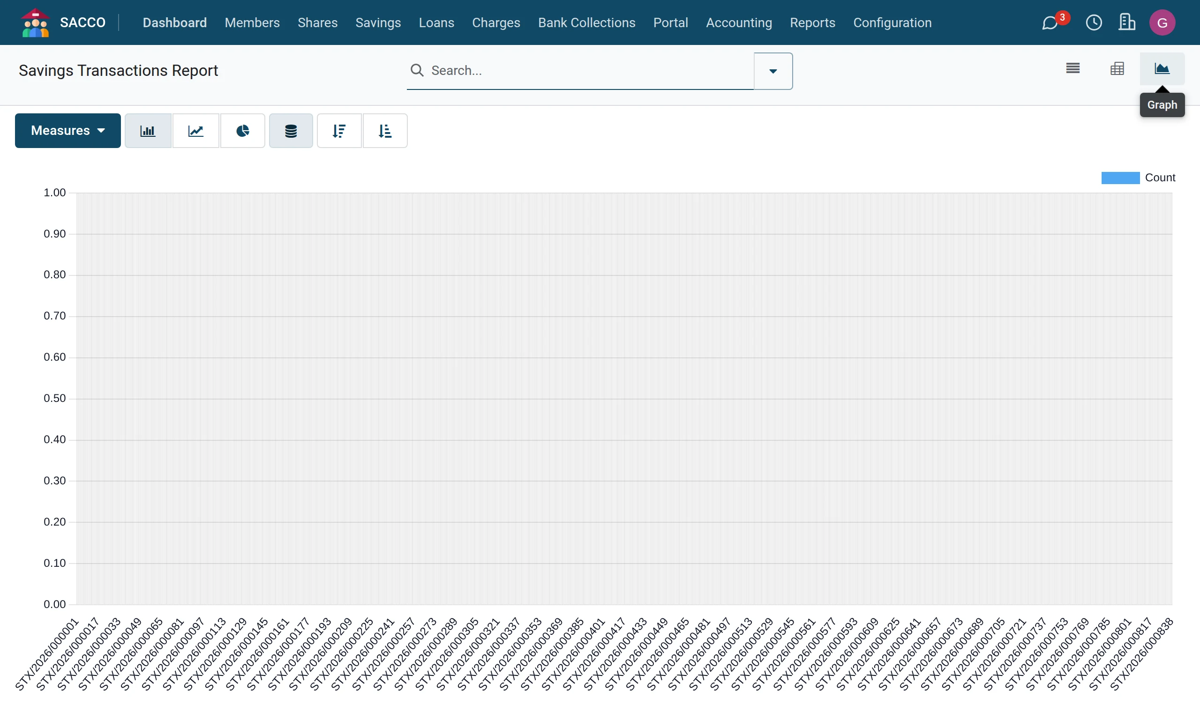Open the Reports menu
Screen dimensions: 1200x712
click(813, 22)
